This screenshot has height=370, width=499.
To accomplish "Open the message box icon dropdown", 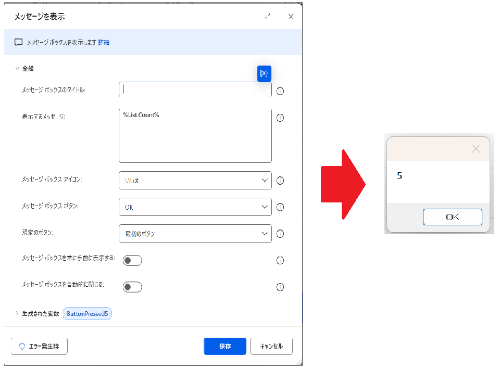I will [195, 181].
